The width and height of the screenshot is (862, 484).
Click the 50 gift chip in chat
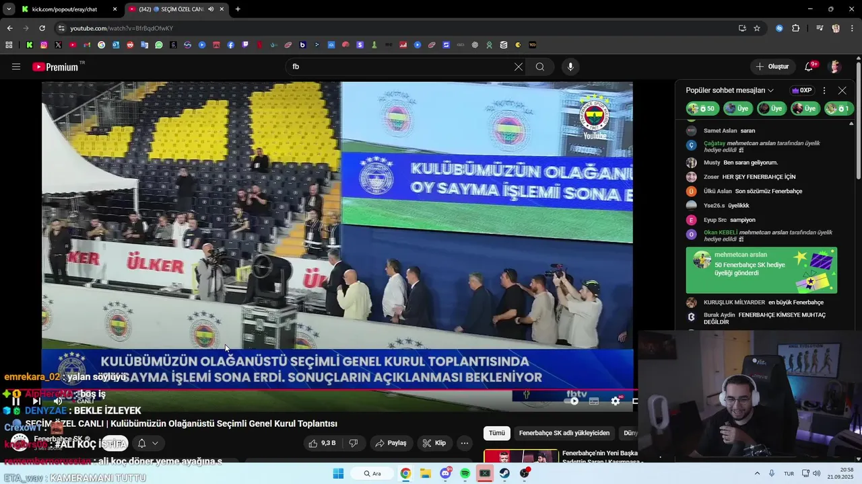[x=702, y=108]
